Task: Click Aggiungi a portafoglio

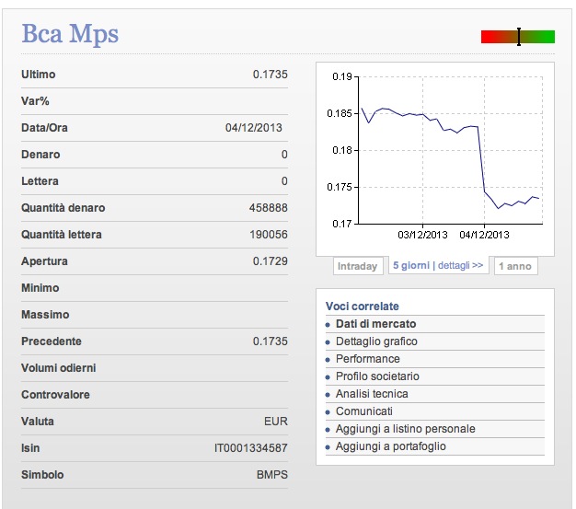Action: click(390, 446)
